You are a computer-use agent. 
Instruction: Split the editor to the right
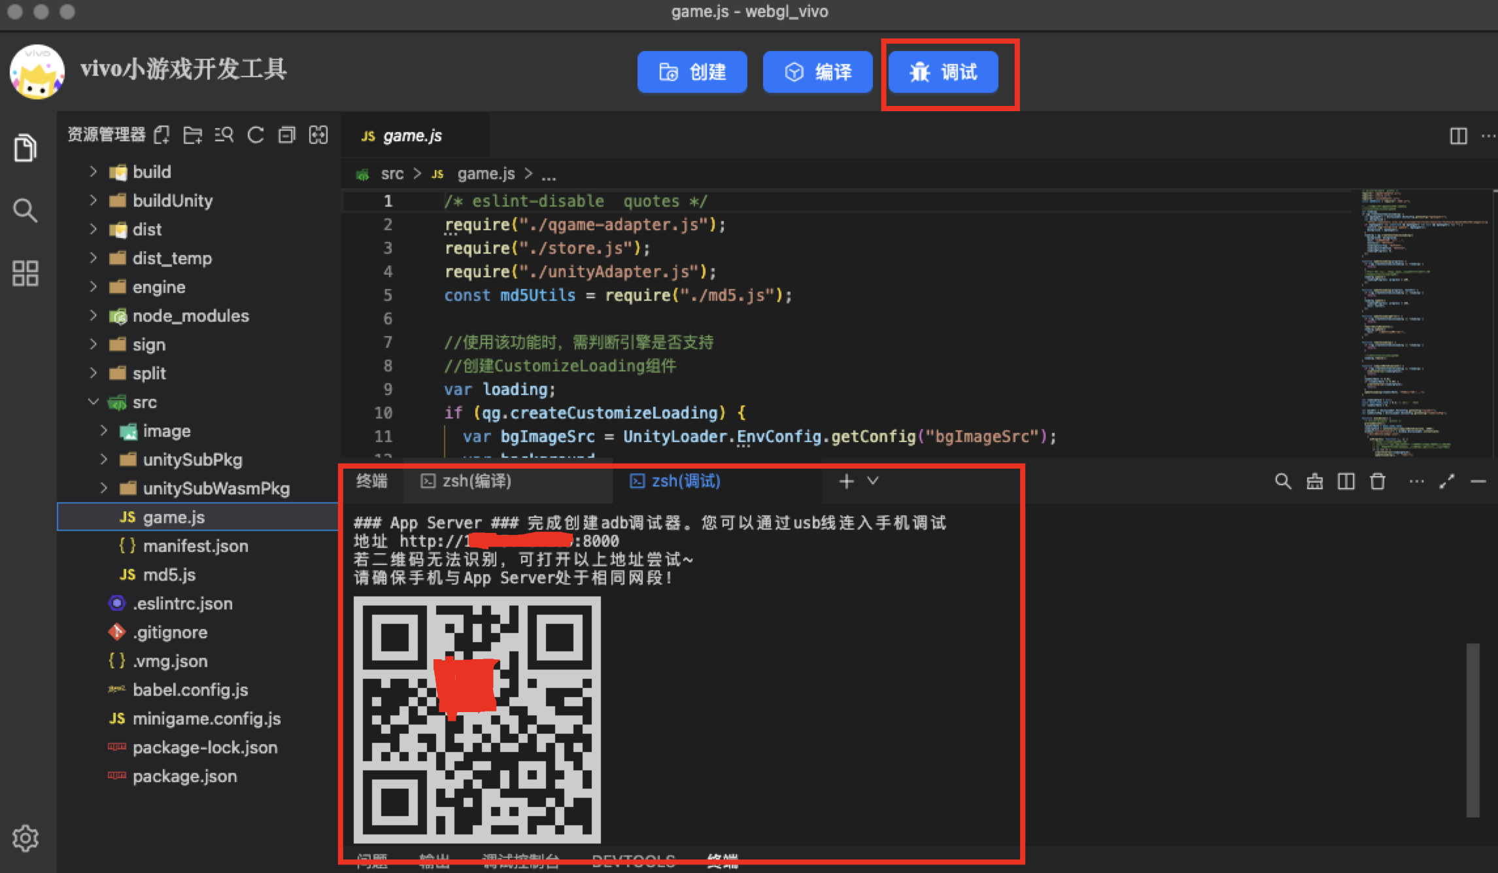click(x=1458, y=136)
